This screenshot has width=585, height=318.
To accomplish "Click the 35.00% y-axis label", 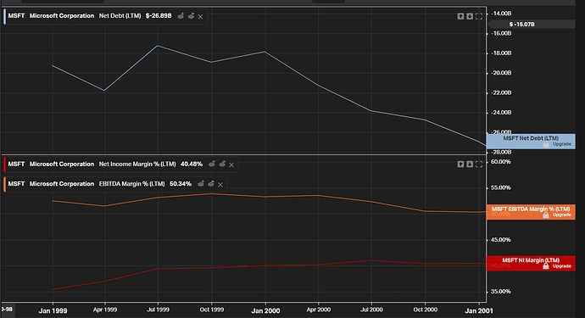I will click(x=501, y=292).
